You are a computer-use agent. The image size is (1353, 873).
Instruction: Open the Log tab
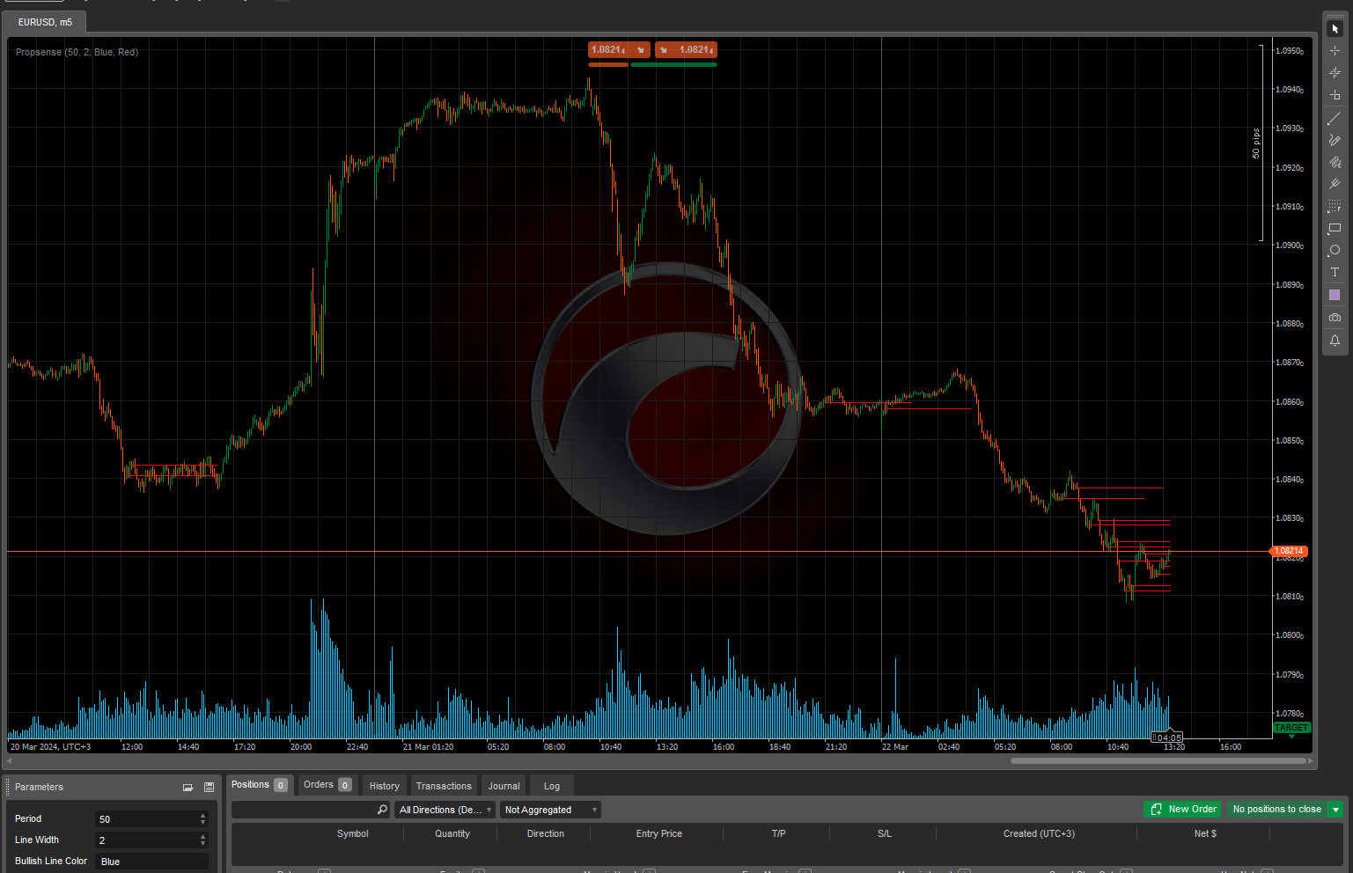pos(552,786)
